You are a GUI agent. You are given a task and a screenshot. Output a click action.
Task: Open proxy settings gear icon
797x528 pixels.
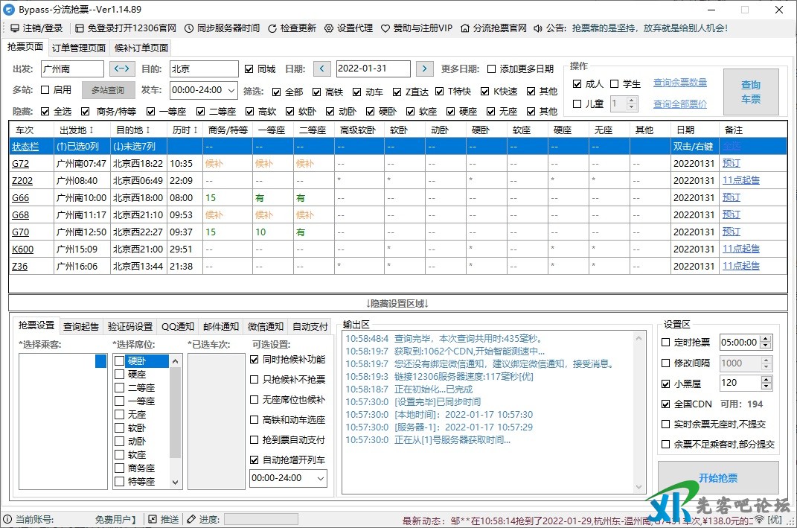point(329,28)
